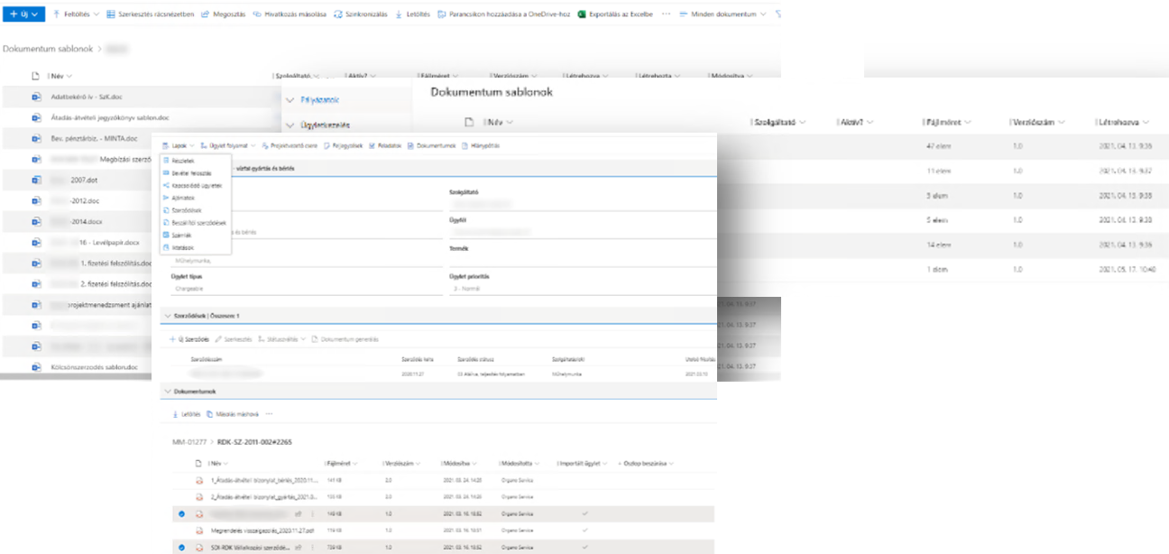Screen dimensions: 1169x554
Task: Click the Új Szerződés button
Action: [189, 339]
